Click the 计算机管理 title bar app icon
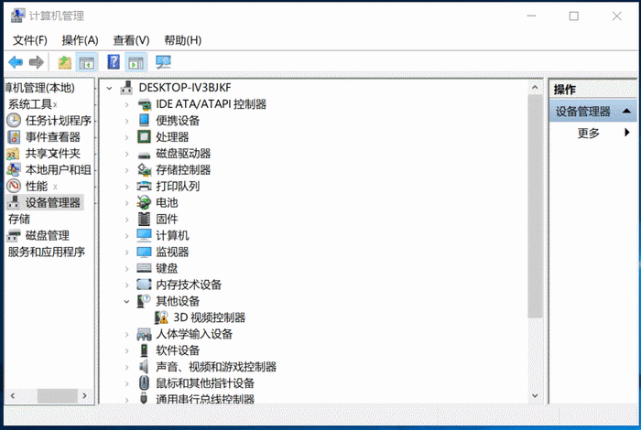This screenshot has height=430, width=641. pyautogui.click(x=18, y=16)
